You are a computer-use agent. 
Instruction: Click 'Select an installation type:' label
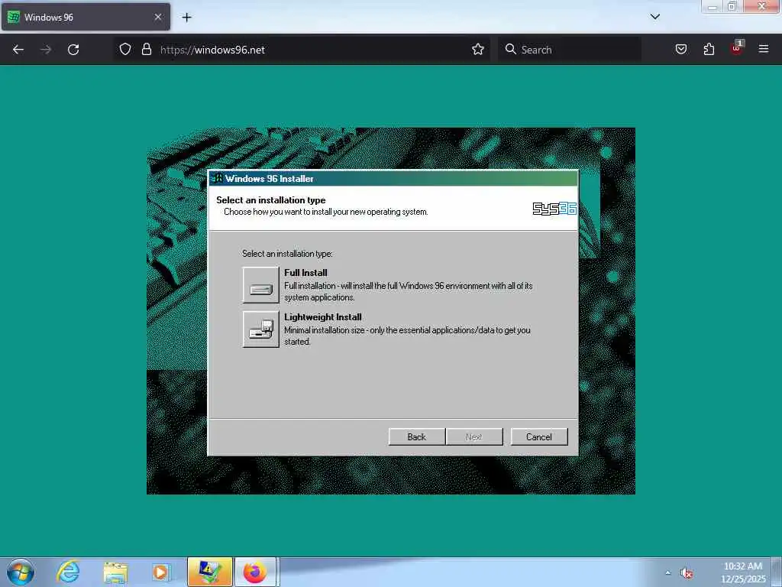[287, 254]
